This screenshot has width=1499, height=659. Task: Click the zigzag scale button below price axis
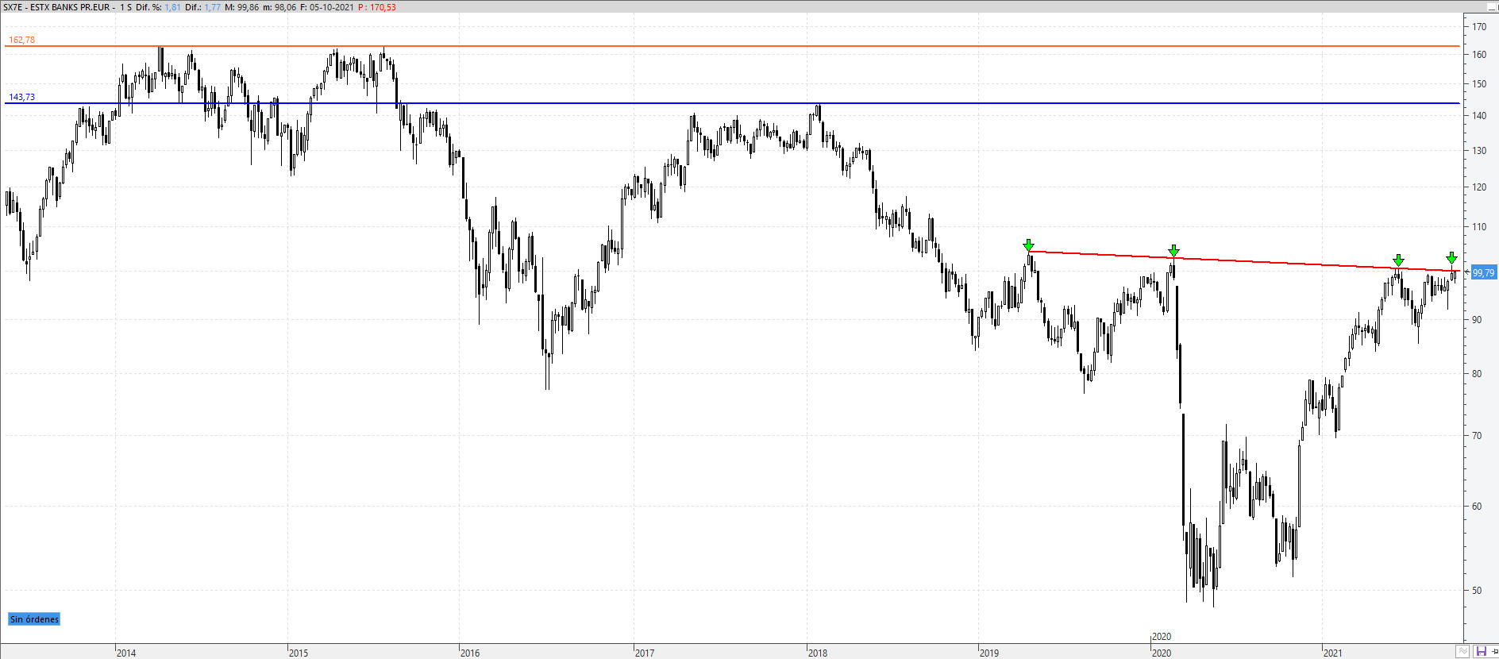(1462, 652)
